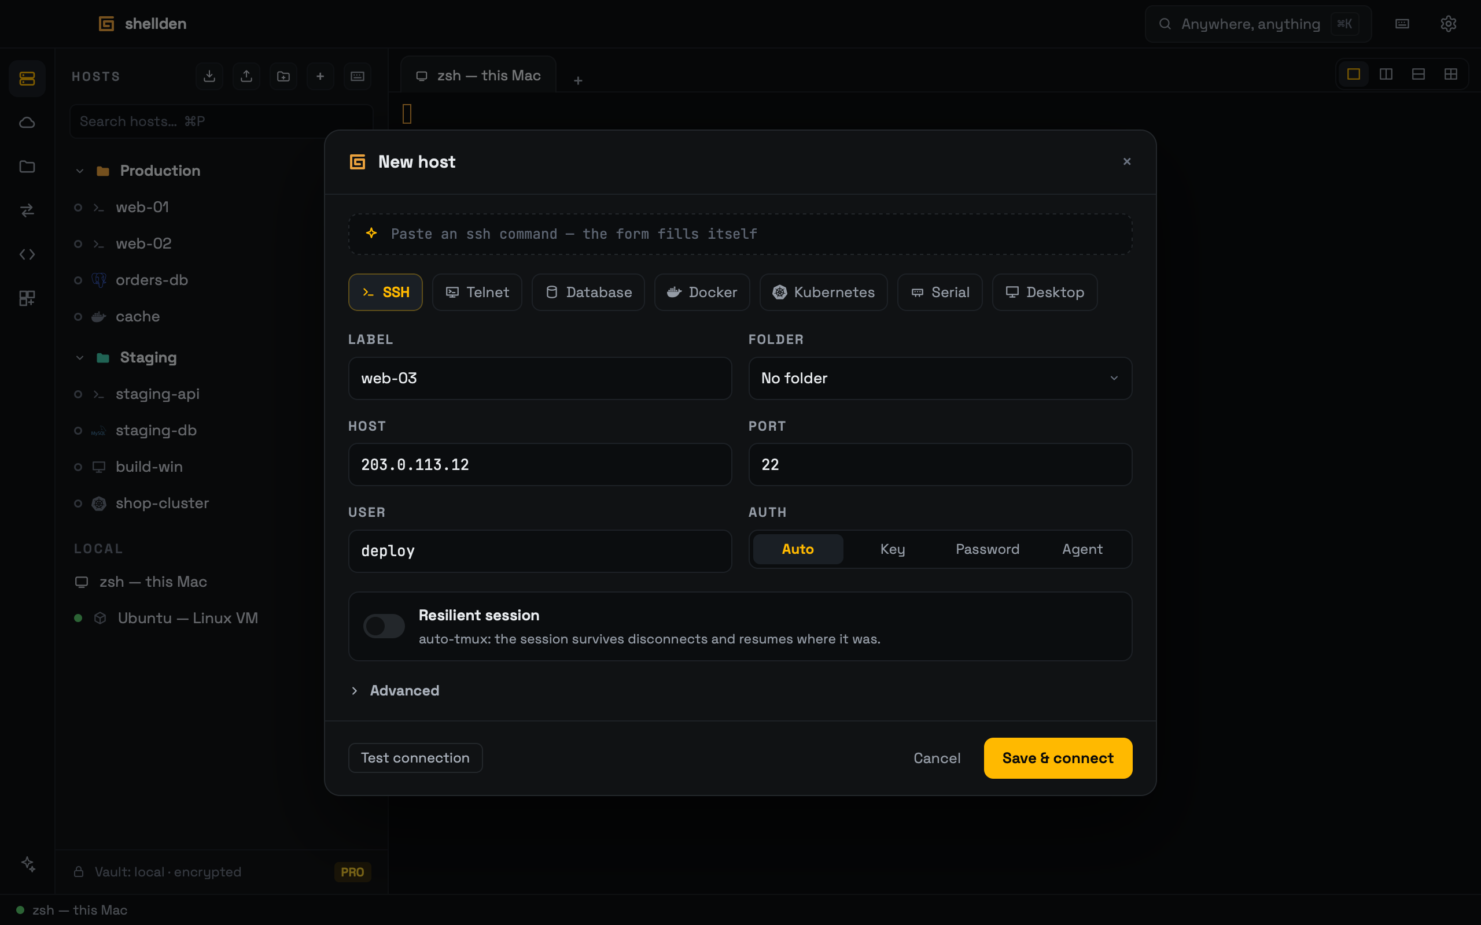Viewport: 1481px width, 925px height.
Task: Choose the Database connection type
Action: (x=588, y=293)
